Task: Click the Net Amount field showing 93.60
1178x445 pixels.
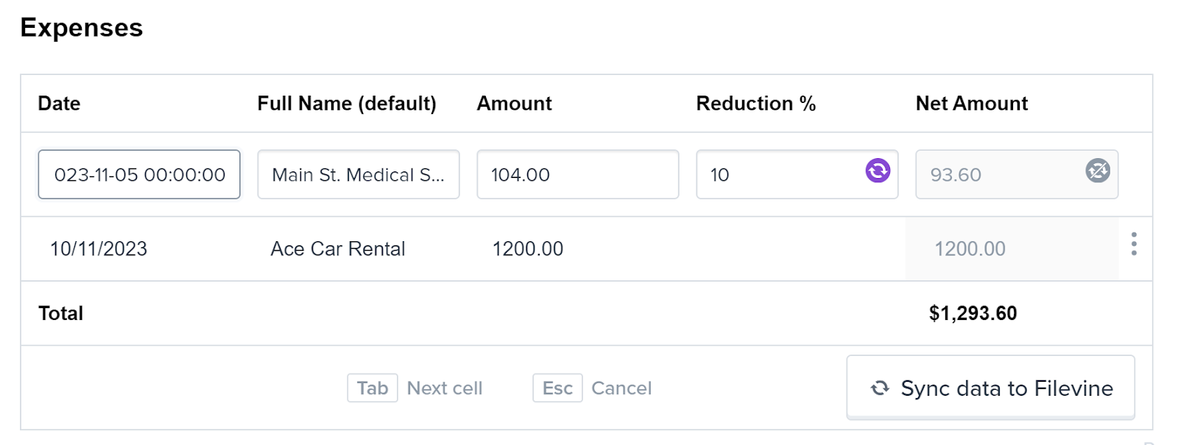Action: pos(1017,174)
